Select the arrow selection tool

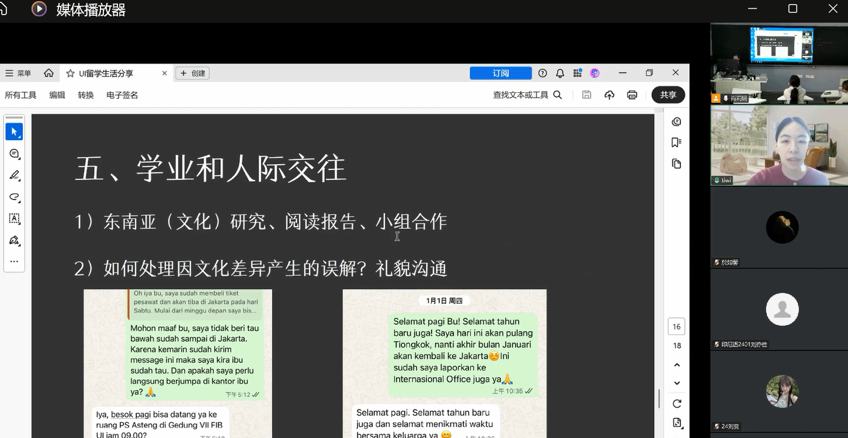point(14,132)
